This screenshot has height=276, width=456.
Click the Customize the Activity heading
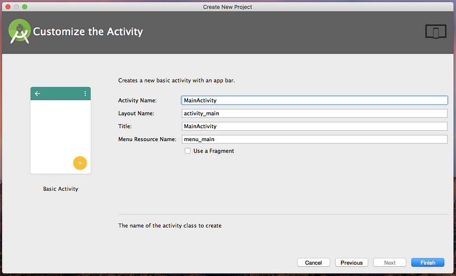pyautogui.click(x=88, y=32)
